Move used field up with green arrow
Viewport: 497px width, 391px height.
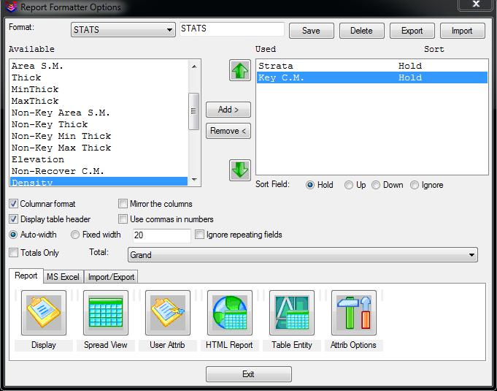[x=240, y=70]
